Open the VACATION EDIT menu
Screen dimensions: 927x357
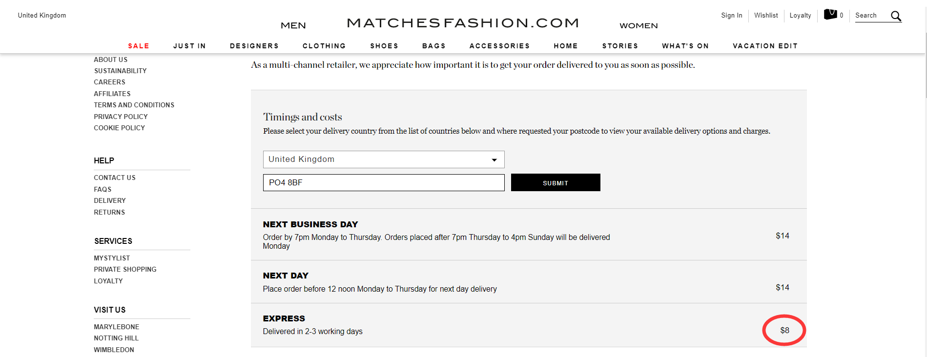point(765,46)
